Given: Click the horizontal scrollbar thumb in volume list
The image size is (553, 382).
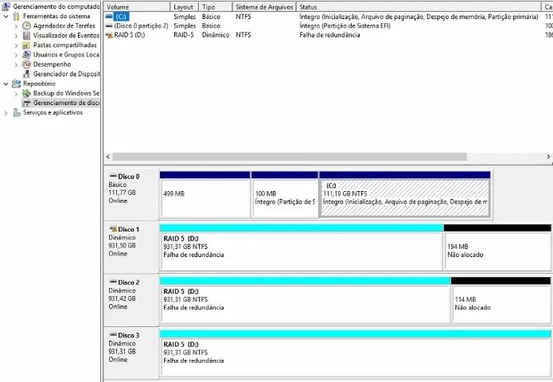Looking at the screenshot, I should point(290,157).
